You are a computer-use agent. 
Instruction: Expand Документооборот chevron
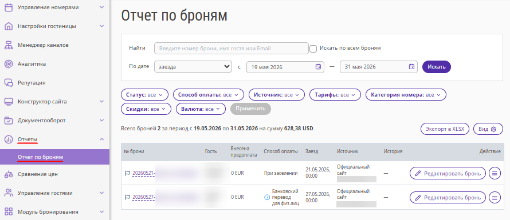[x=102, y=121]
